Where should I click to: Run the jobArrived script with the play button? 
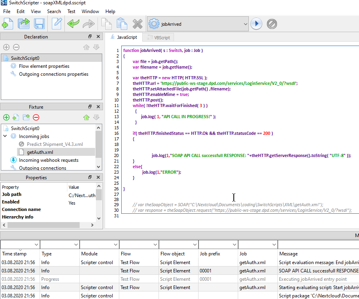click(x=256, y=24)
